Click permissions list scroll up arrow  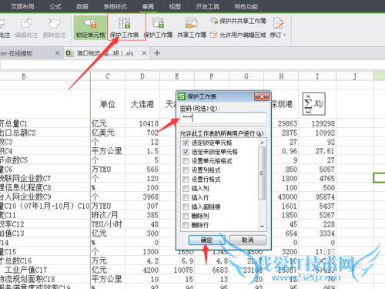tap(262, 143)
